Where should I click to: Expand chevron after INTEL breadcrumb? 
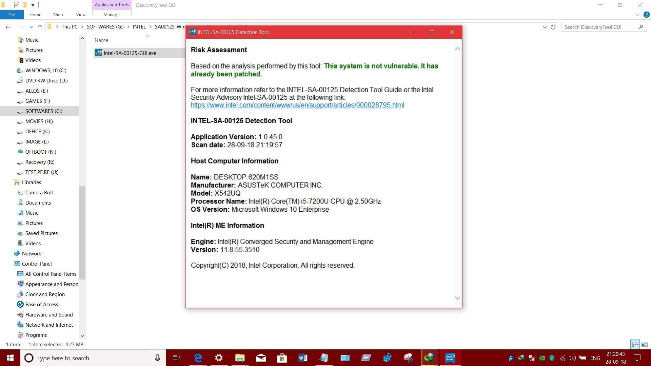[x=150, y=27]
